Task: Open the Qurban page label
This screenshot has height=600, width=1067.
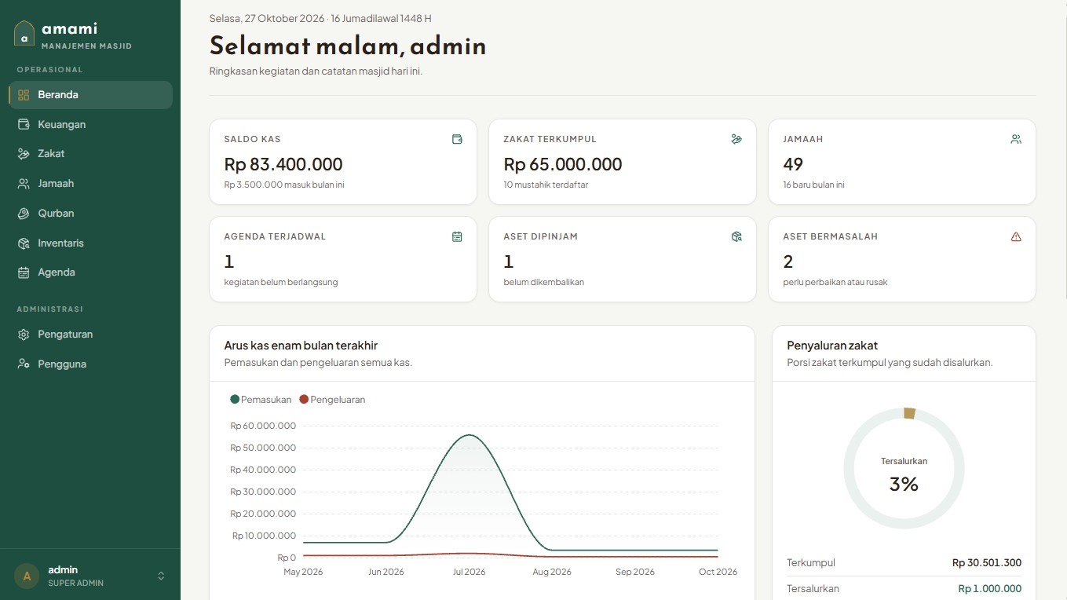Action: [56, 214]
